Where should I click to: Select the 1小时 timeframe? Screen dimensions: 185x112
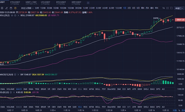pos(85,8)
